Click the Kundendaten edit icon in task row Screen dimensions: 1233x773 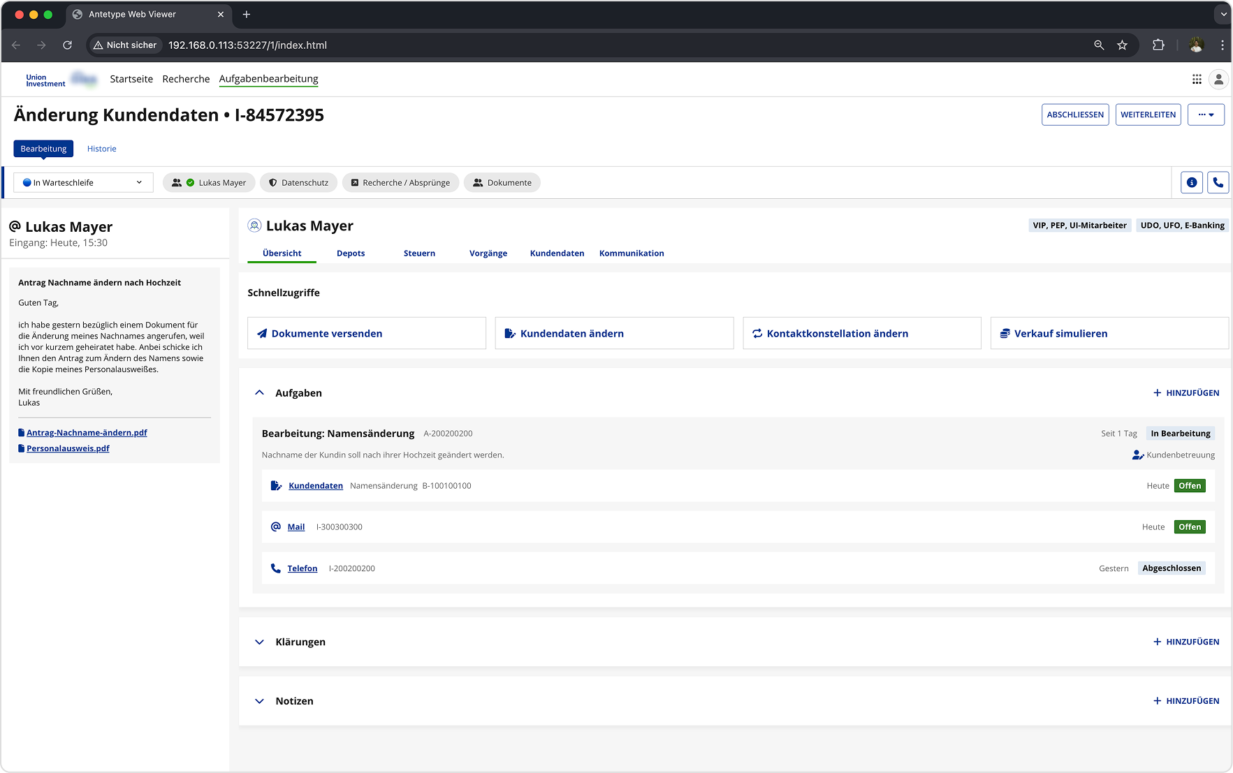(x=276, y=485)
